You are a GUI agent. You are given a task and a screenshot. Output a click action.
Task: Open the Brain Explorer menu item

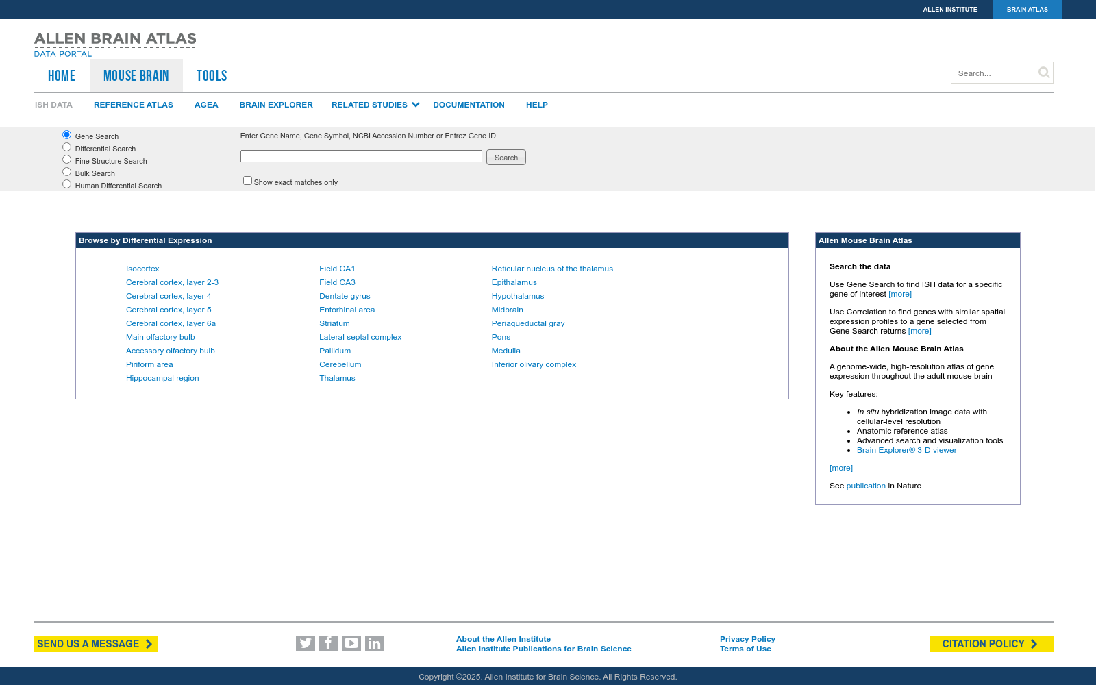click(x=276, y=105)
